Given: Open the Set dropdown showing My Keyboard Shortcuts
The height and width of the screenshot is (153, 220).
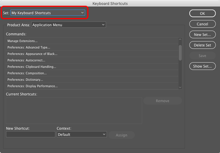Looking at the screenshot, I should 48,13.
